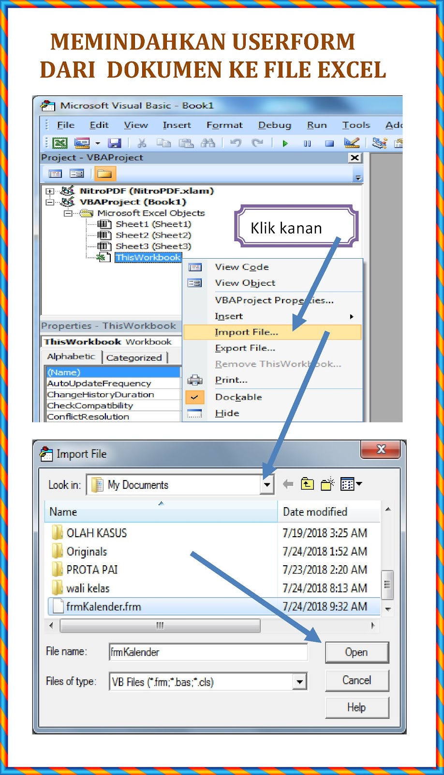Open the File menu
Viewport: 444px width, 775px height.
click(x=66, y=125)
